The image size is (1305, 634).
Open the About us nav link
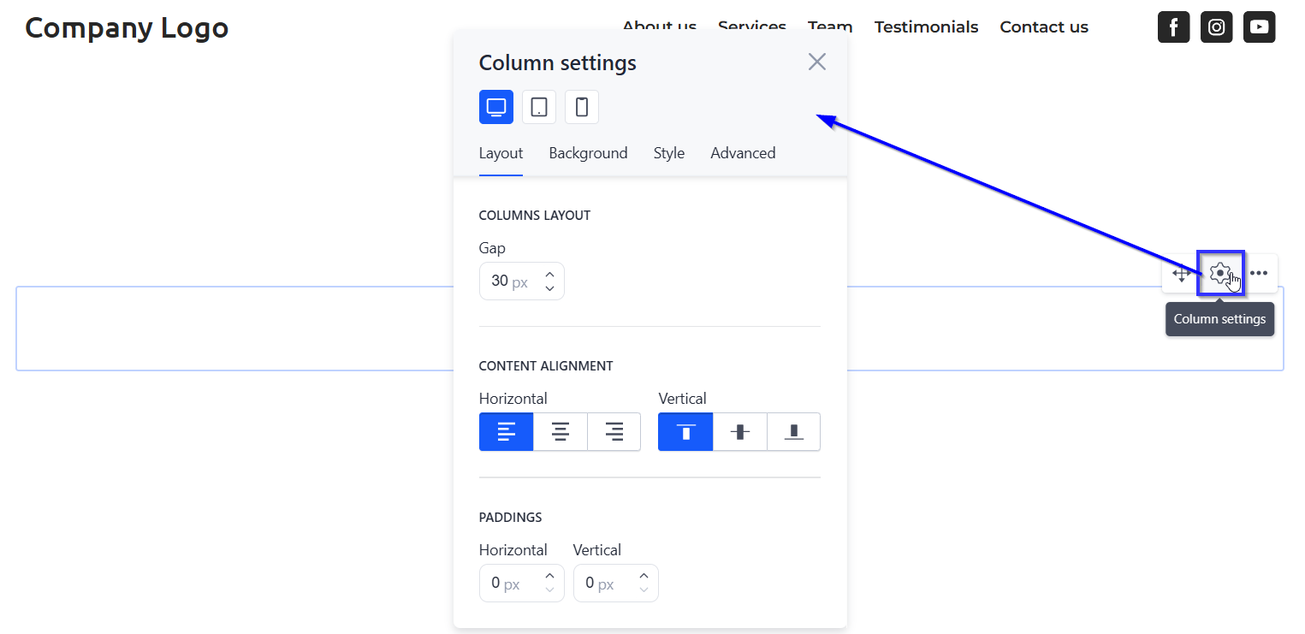(x=659, y=27)
